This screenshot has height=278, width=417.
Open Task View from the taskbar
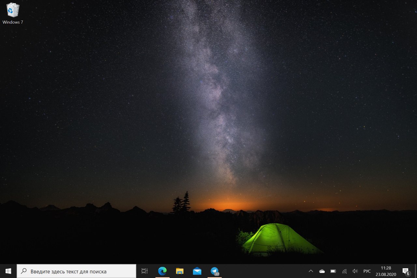click(x=144, y=271)
